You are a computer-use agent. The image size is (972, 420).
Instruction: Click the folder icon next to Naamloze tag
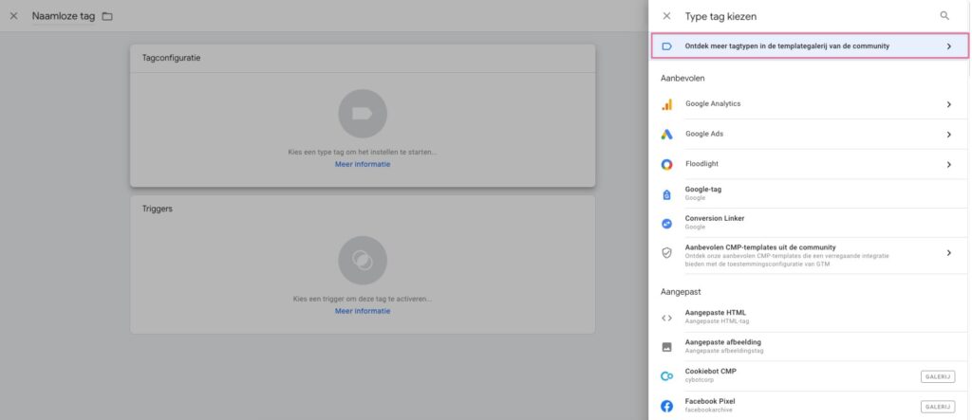[x=107, y=17]
